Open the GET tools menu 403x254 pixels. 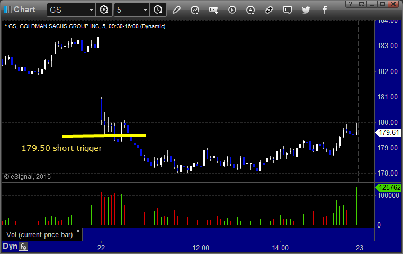pyautogui.click(x=213, y=10)
